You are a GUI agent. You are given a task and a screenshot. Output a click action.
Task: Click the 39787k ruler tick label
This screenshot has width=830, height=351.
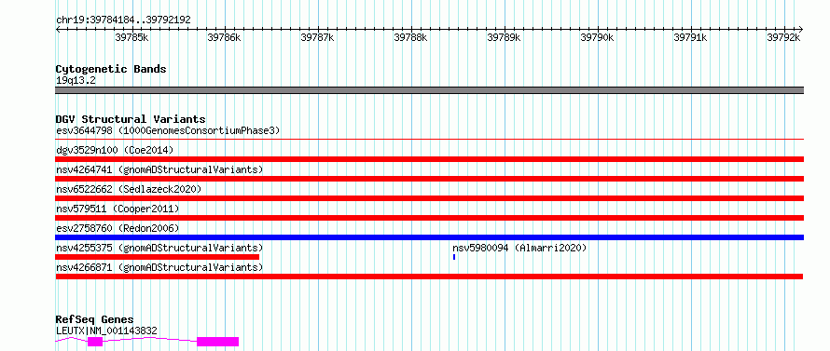[x=318, y=37]
